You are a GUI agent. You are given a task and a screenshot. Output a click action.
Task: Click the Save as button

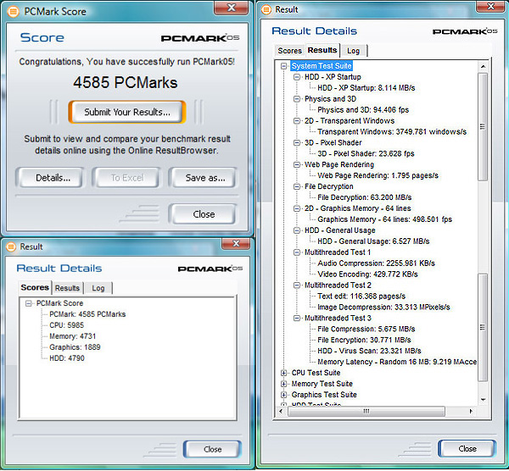(x=203, y=178)
